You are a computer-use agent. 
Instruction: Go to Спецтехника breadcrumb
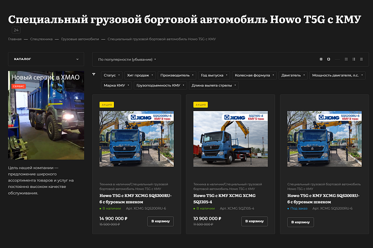pos(42,39)
